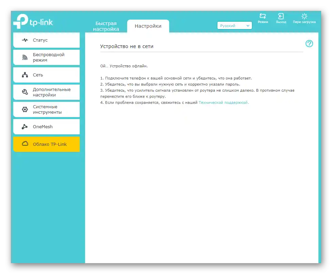The image size is (332, 274).
Task: Click the Выход label in header
Action: [x=281, y=22]
